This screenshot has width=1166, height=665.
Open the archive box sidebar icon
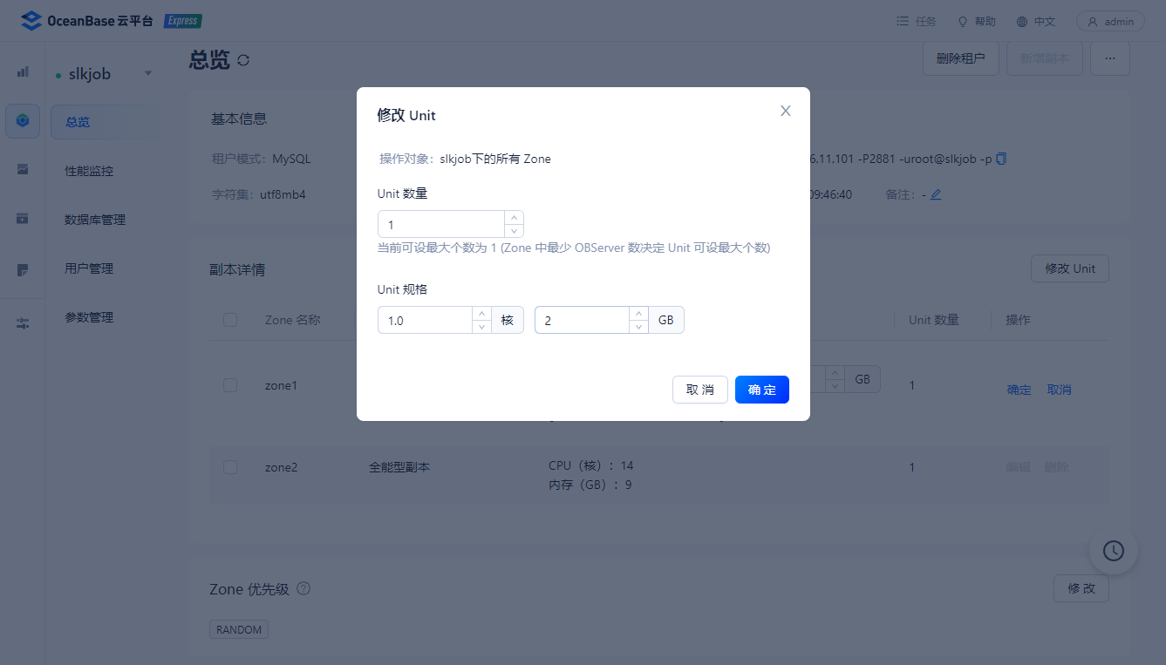[23, 218]
